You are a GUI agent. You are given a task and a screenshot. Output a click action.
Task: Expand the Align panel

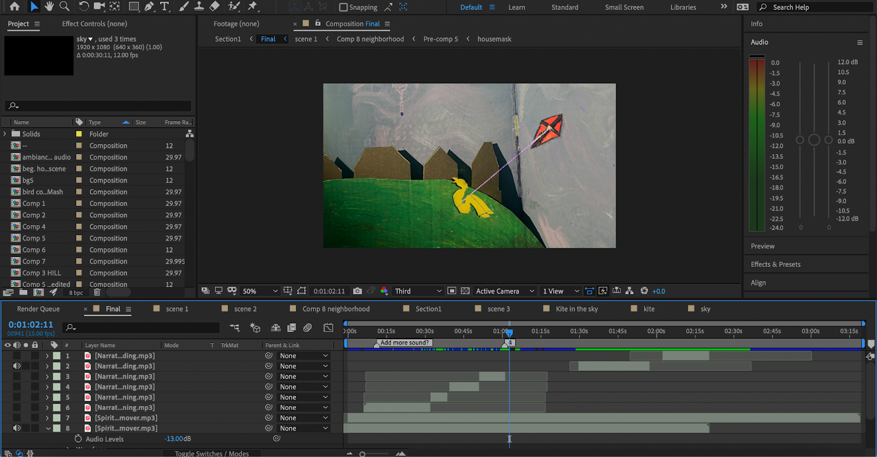click(x=758, y=283)
